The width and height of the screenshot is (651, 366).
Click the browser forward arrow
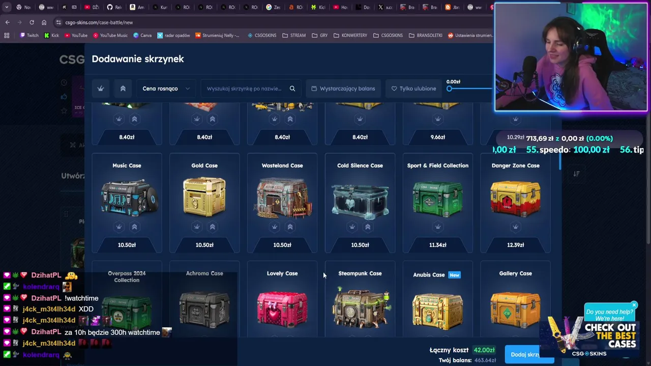19,22
